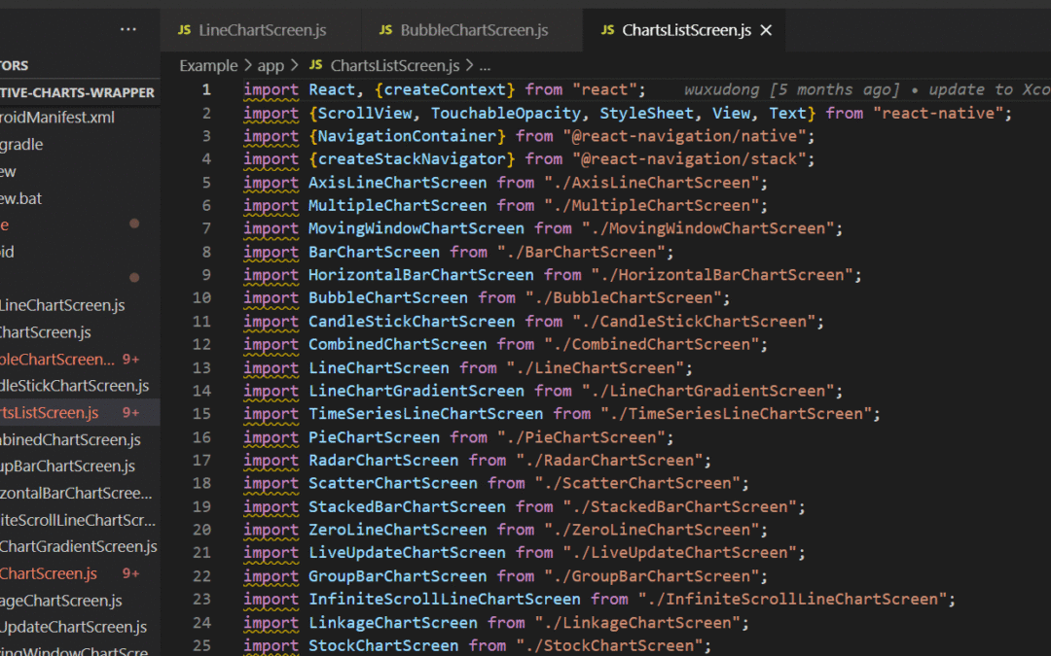The image size is (1051, 656).
Task: Click line number 8 in the gutter
Action: (206, 252)
